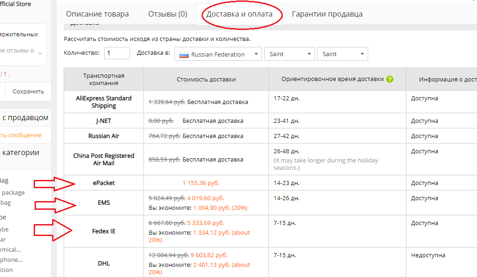Click the crossed-out 764,72 руб. price
477x277 pixels.
click(164, 136)
